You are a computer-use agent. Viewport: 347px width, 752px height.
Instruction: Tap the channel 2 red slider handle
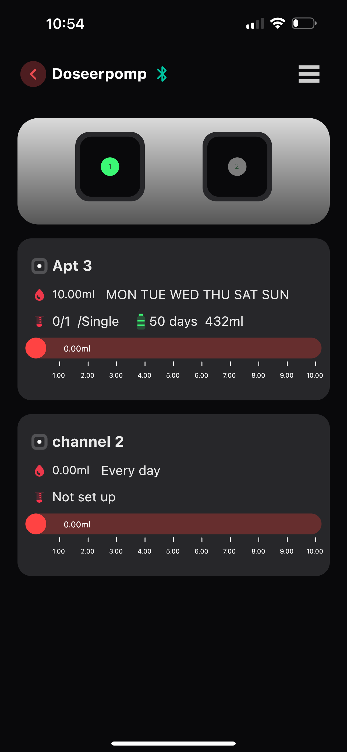coord(36,524)
